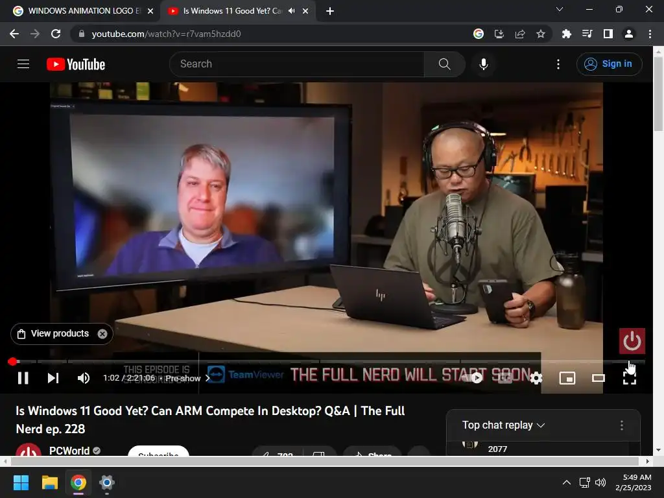
Task: Click the address bar URL
Action: tap(166, 34)
